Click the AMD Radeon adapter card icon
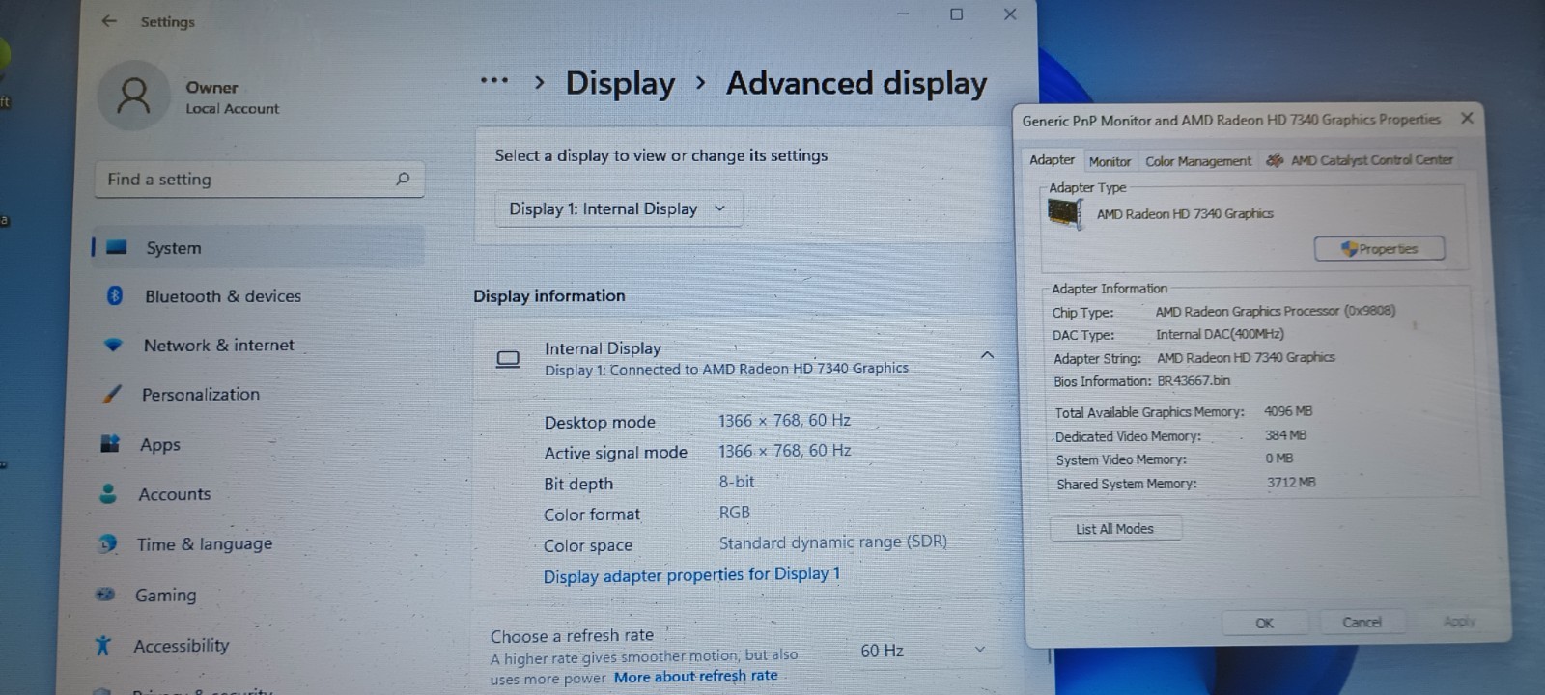 pos(1065,213)
